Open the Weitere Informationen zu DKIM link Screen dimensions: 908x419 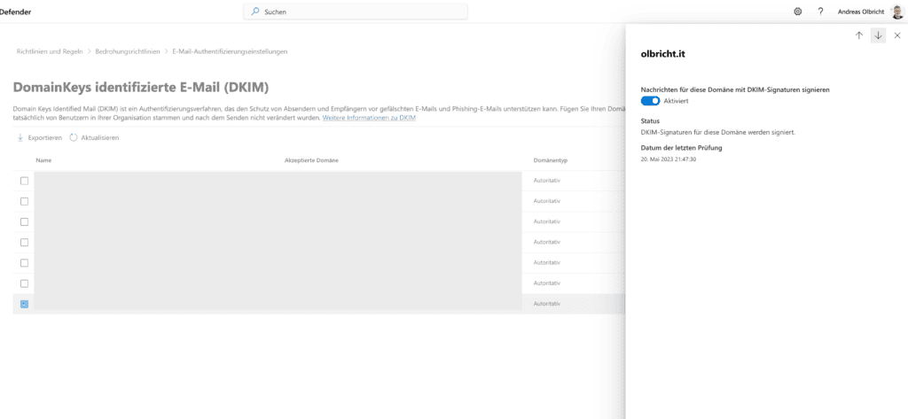click(369, 118)
